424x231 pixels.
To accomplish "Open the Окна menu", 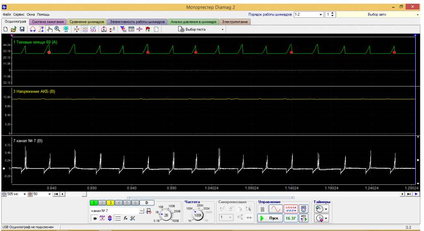I will pos(31,14).
